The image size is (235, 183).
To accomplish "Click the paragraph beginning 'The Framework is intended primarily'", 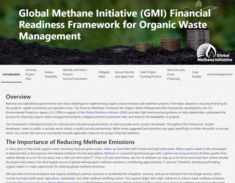I will click(117, 129).
